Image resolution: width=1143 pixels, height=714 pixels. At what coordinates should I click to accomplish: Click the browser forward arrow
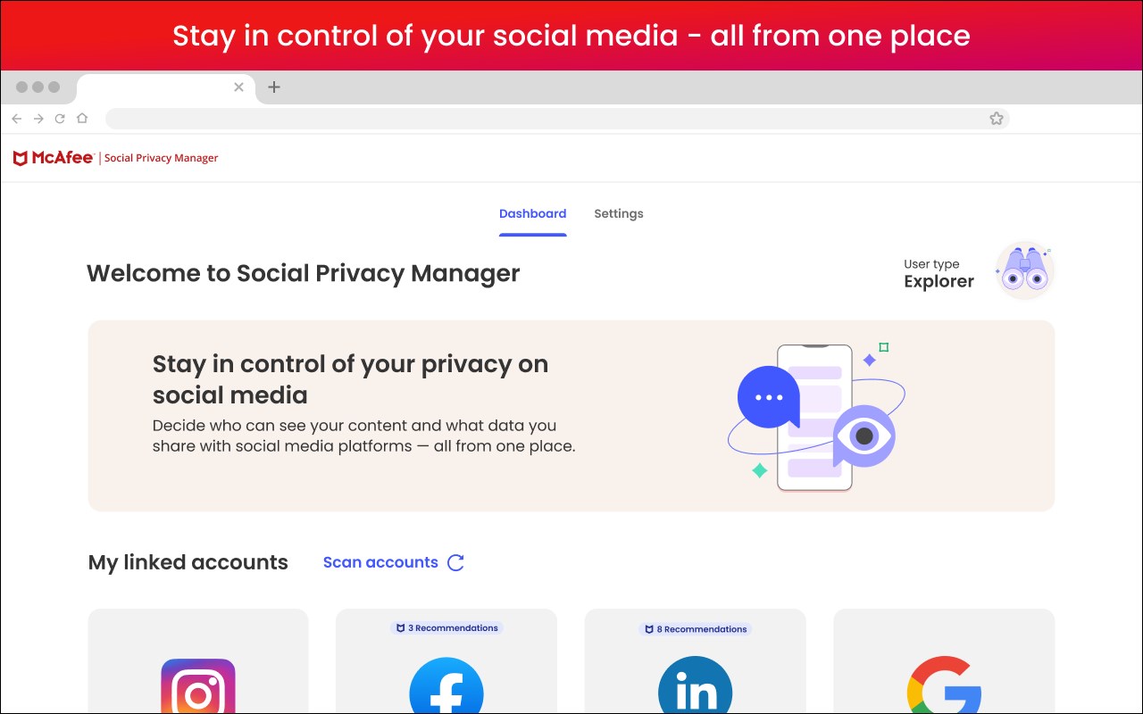point(38,119)
